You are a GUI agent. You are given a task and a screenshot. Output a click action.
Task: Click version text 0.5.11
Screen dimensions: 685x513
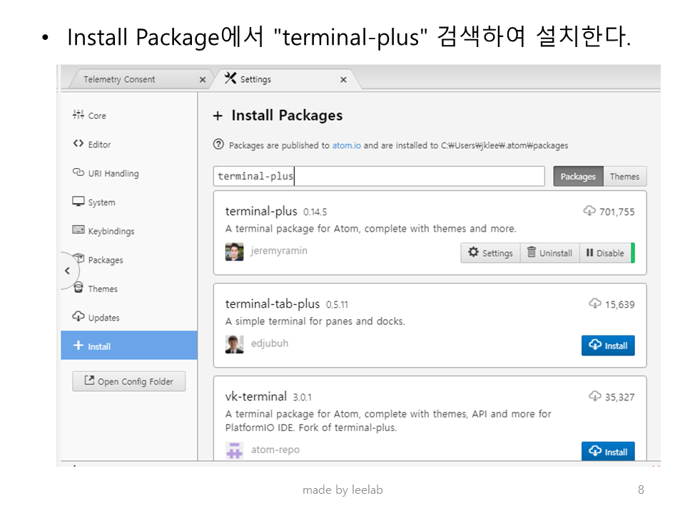point(337,304)
